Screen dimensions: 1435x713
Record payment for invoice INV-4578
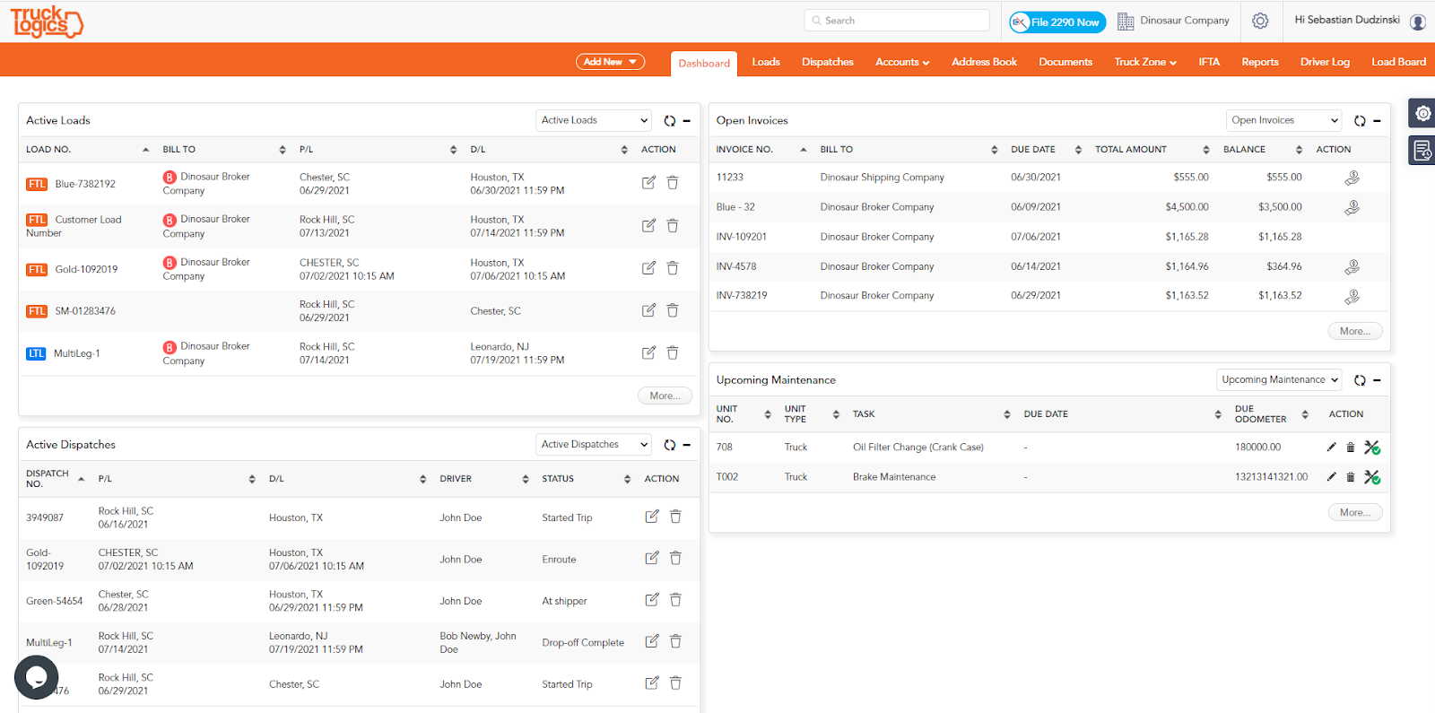point(1352,266)
